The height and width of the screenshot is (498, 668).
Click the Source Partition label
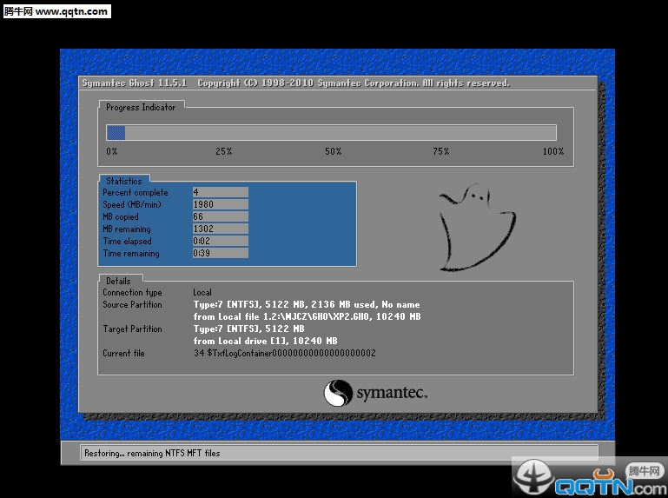coord(132,304)
